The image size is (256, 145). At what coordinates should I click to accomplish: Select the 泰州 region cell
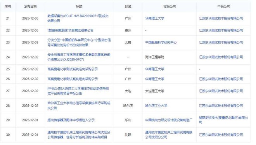(128, 31)
